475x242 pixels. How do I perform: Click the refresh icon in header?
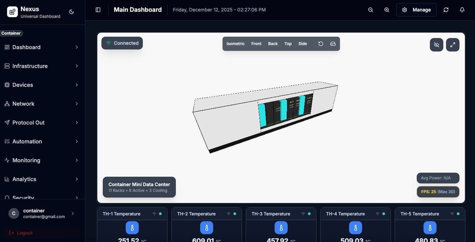pyautogui.click(x=446, y=10)
